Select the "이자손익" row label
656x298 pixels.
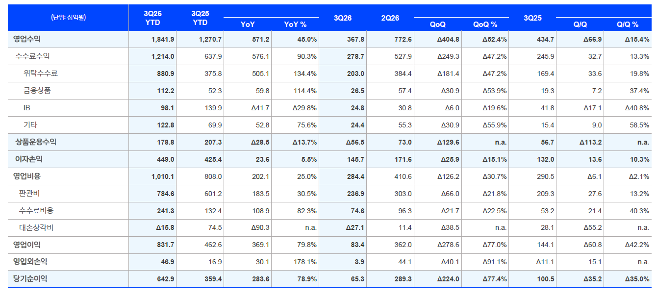pos(29,159)
